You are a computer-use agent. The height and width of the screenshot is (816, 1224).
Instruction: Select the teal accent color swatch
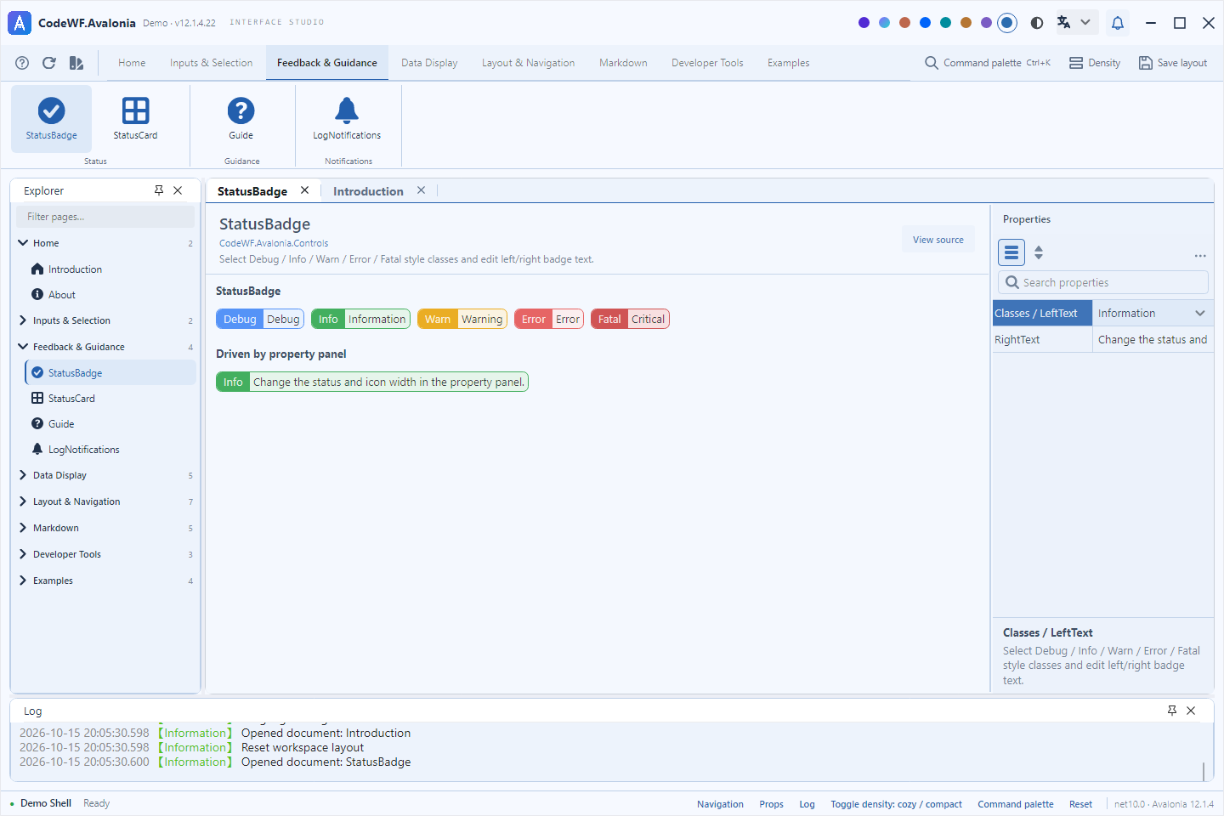pyautogui.click(x=945, y=23)
